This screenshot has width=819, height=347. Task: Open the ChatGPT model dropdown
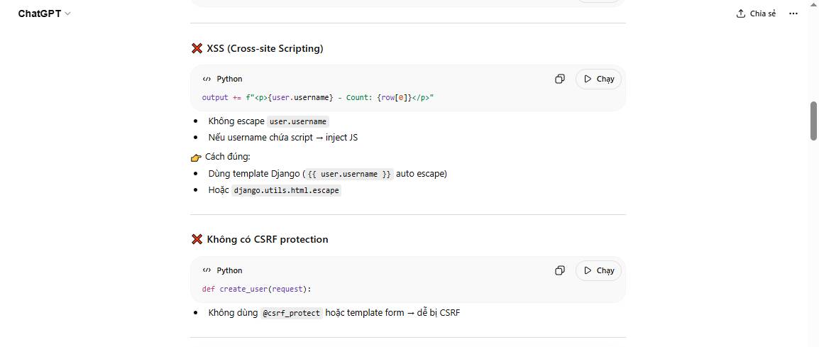pyautogui.click(x=44, y=13)
